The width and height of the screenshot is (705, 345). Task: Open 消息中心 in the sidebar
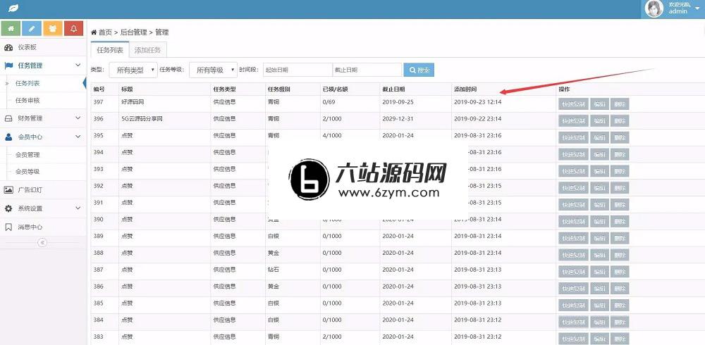30,227
